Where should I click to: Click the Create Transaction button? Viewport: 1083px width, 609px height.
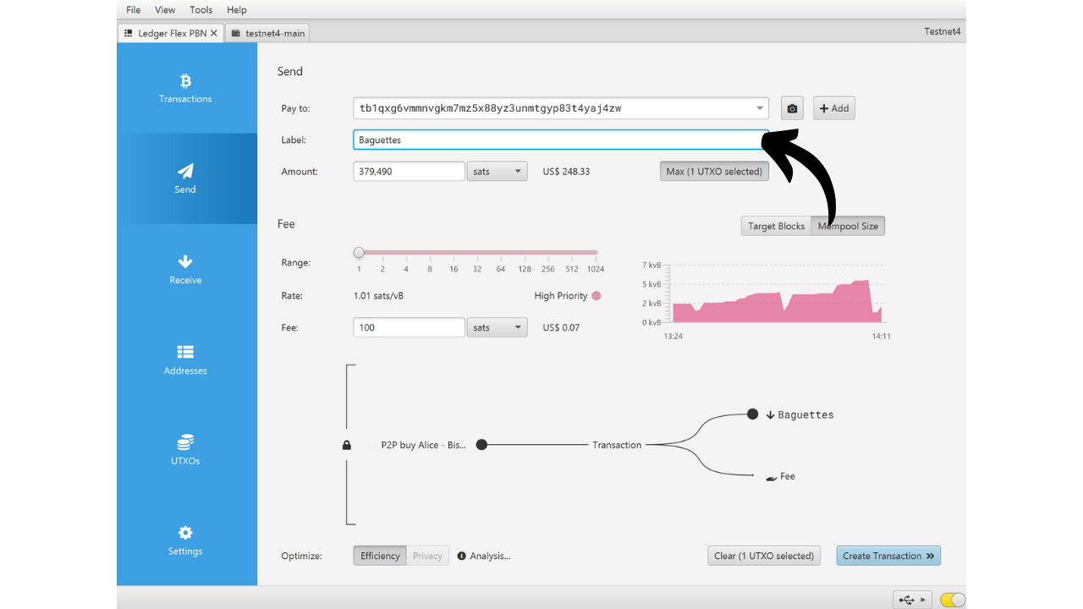[x=888, y=556]
